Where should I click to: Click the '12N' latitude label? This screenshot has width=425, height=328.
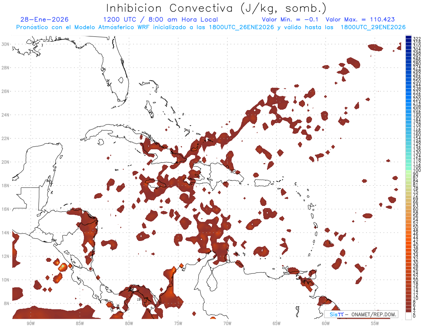coord(6,256)
